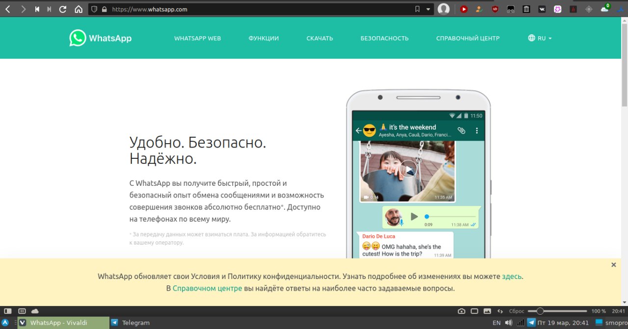
Task: Click the paperclip attachment icon in the phone
Action: 461,130
